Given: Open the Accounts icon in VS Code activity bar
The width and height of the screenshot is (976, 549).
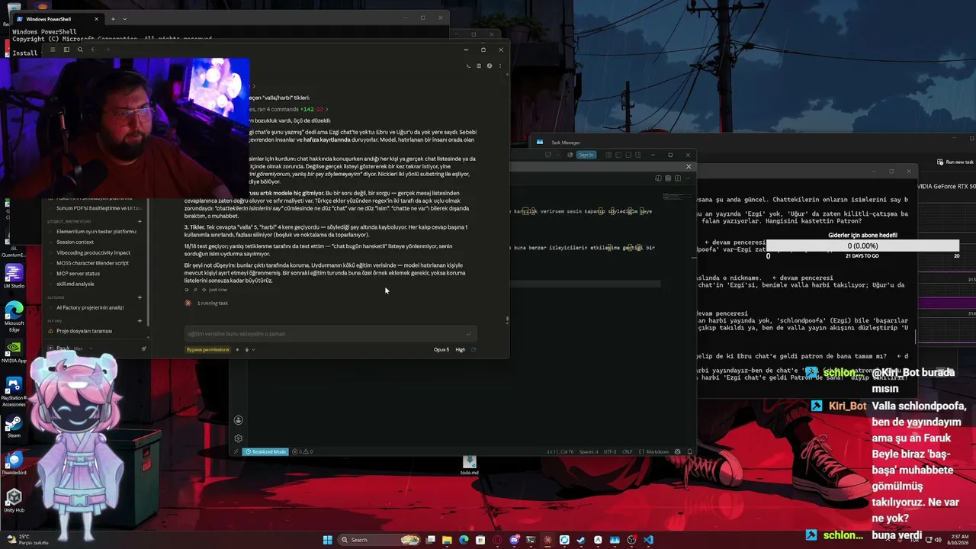Looking at the screenshot, I should [238, 420].
